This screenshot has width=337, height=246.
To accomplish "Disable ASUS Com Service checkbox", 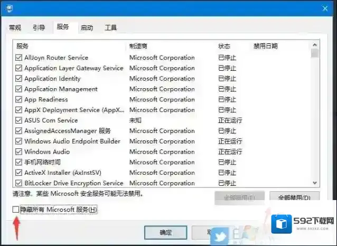I will [x=19, y=120].
